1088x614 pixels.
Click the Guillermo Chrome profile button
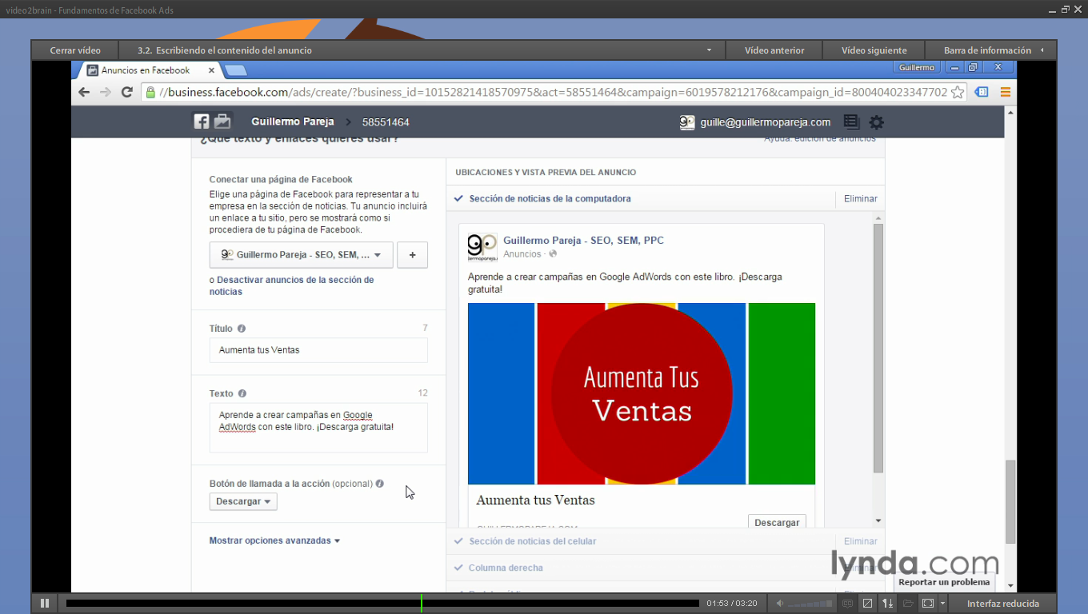(917, 67)
